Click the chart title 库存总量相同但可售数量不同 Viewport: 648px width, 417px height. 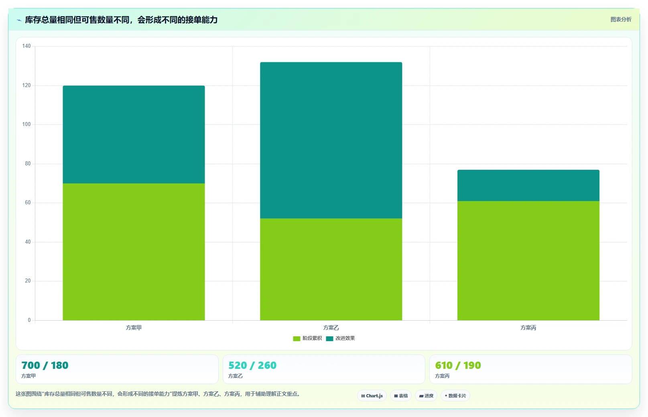coord(121,20)
